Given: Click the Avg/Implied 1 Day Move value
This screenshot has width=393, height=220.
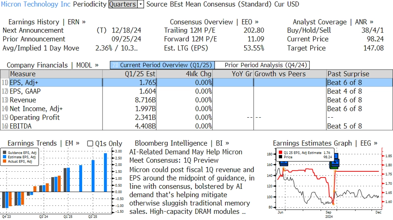Looking at the screenshot, I should [x=117, y=48].
